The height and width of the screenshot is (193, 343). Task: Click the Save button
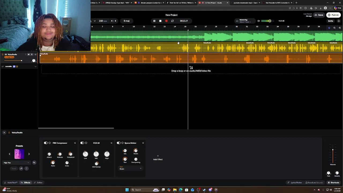(319, 15)
